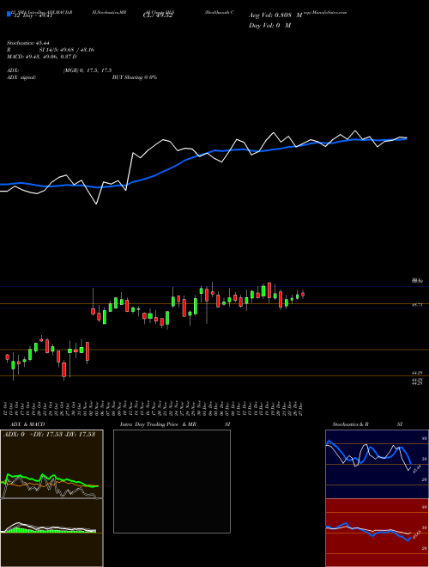Viewport: 429px width, 567px height.
Task: Click the 'Intra Day Trading Price & MR' title
Action: [x=158, y=424]
